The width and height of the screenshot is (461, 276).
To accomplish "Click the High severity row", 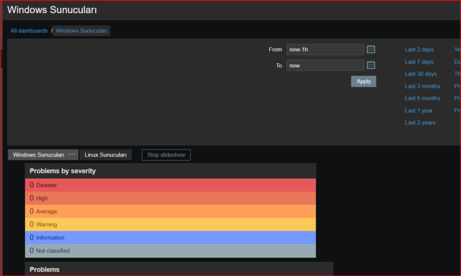I will pos(171,198).
